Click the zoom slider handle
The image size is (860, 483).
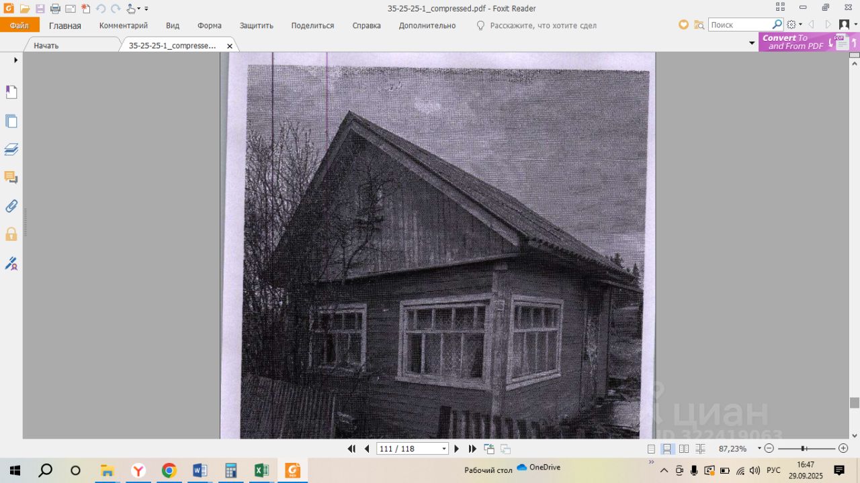point(804,448)
